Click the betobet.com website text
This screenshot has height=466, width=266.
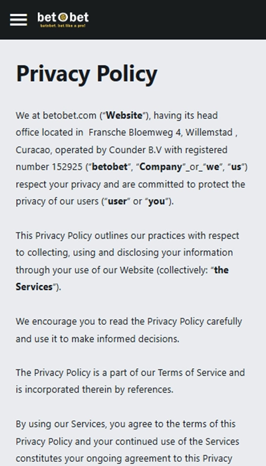point(69,115)
